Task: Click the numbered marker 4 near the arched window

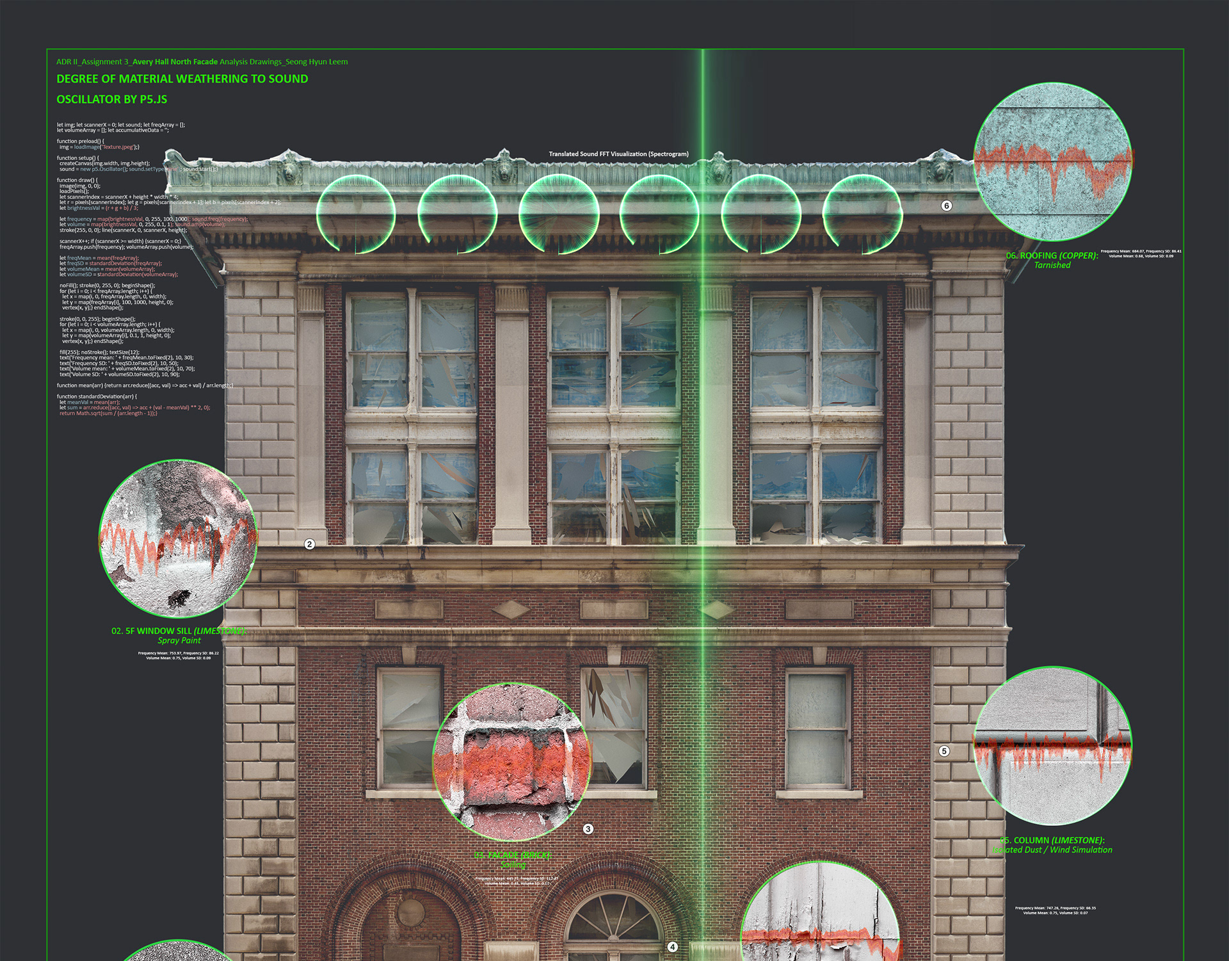Action: [672, 947]
